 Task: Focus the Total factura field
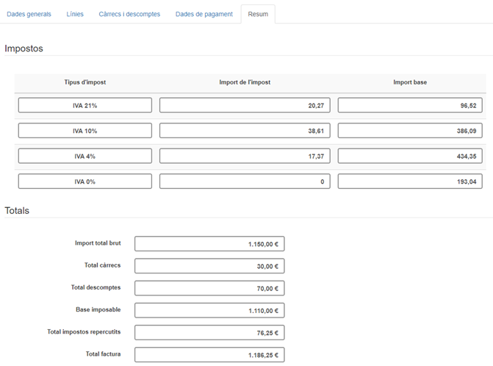tap(209, 355)
